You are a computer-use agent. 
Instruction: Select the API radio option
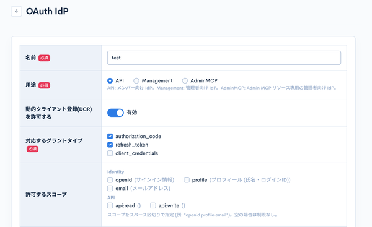coord(110,80)
